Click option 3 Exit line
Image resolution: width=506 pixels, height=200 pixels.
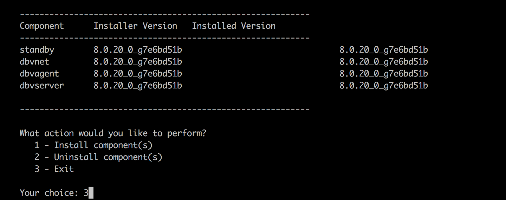tap(54, 169)
